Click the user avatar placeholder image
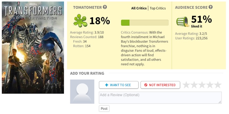This screenshot has height=114, width=229. [82, 91]
